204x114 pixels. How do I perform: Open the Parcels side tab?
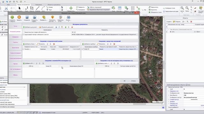(x=15, y=42)
